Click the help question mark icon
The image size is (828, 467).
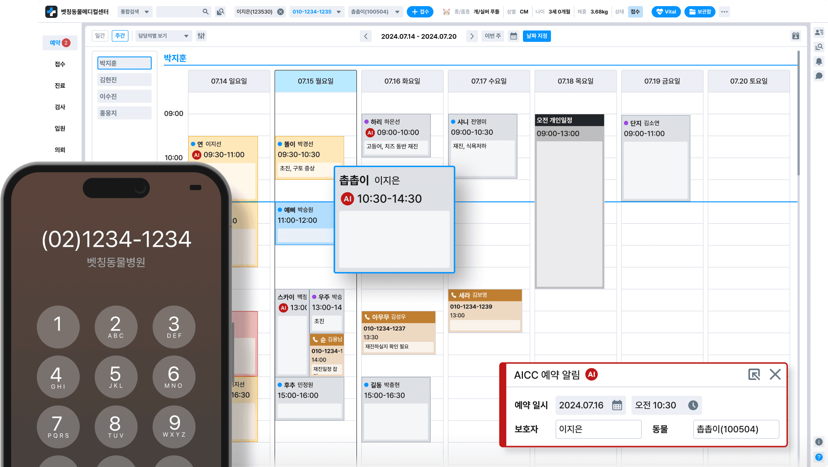tap(819, 457)
